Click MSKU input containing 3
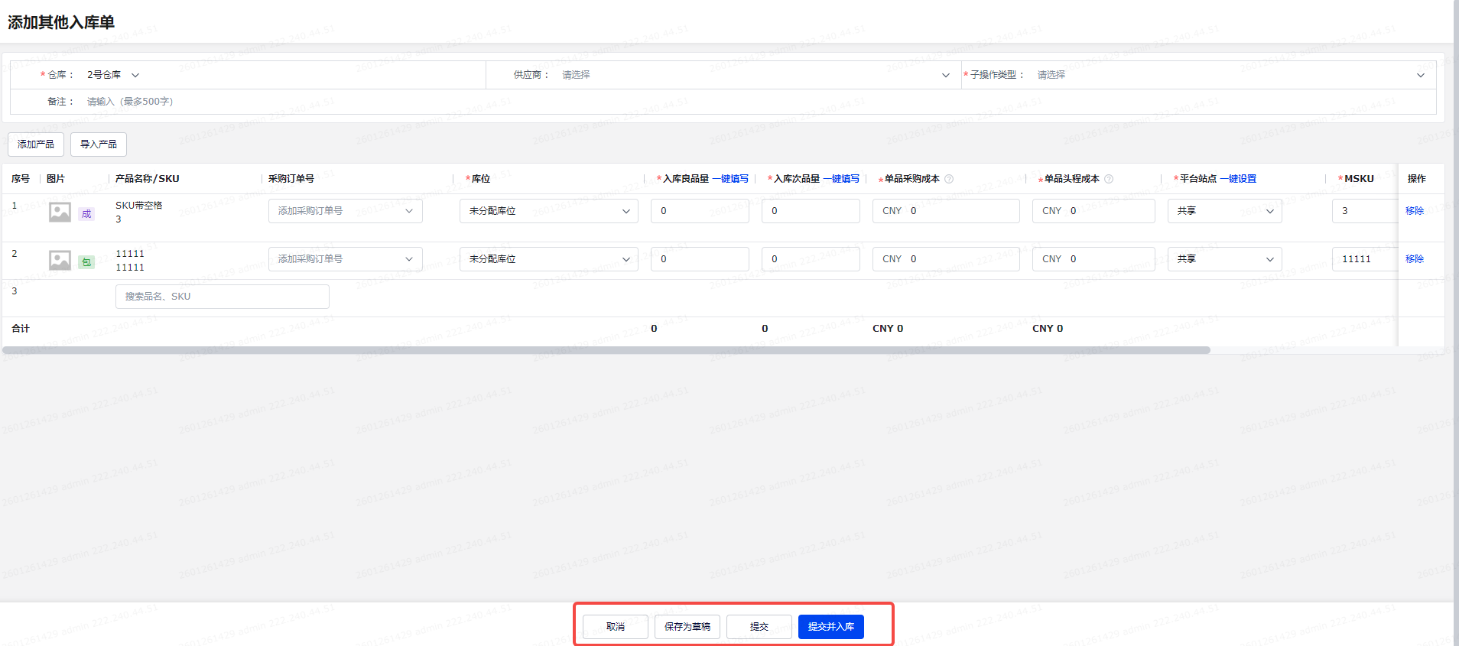The image size is (1459, 646). click(x=1365, y=211)
